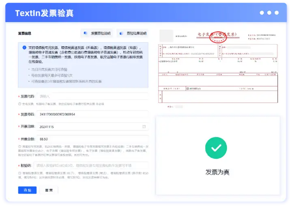The width and height of the screenshot is (292, 207).
Task: Click the 开票金额 input field
Action: coord(92,139)
